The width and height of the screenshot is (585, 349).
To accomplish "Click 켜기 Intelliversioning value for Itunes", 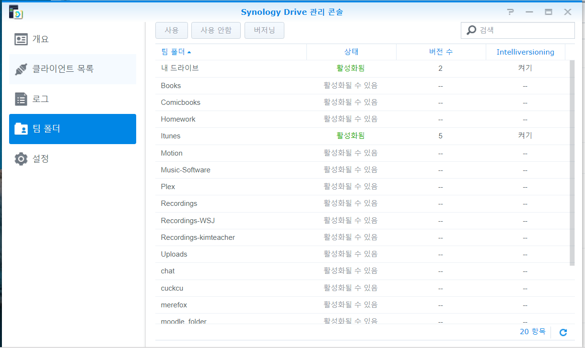I will pyautogui.click(x=525, y=136).
